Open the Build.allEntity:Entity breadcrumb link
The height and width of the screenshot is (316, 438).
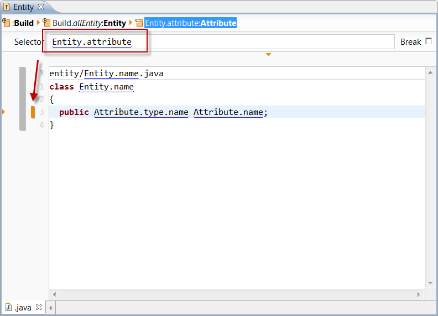click(x=89, y=23)
